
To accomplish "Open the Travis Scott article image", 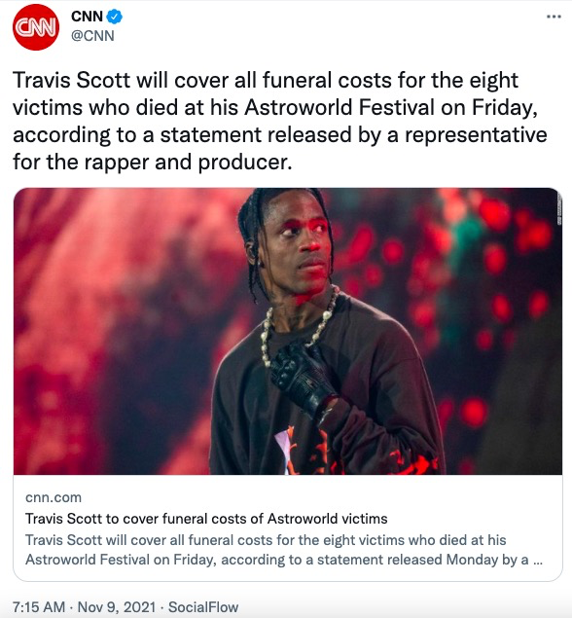I will click(288, 331).
